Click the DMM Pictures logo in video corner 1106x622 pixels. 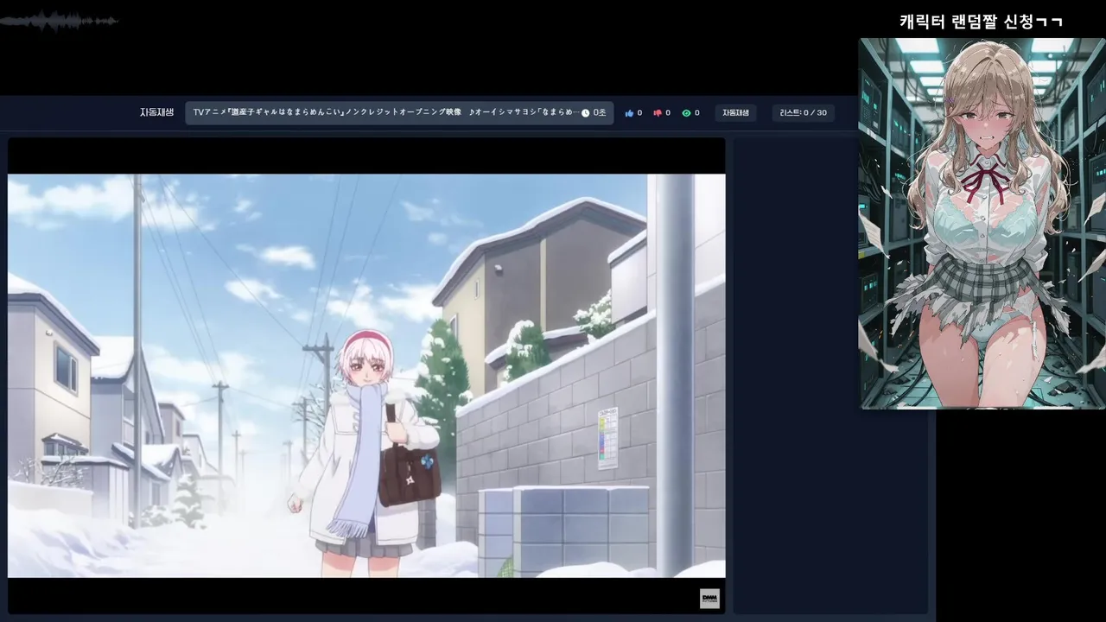(x=709, y=599)
